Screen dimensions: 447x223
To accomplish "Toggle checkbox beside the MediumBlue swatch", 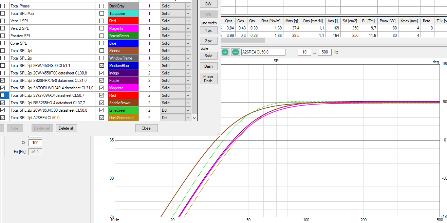I will point(101,66).
